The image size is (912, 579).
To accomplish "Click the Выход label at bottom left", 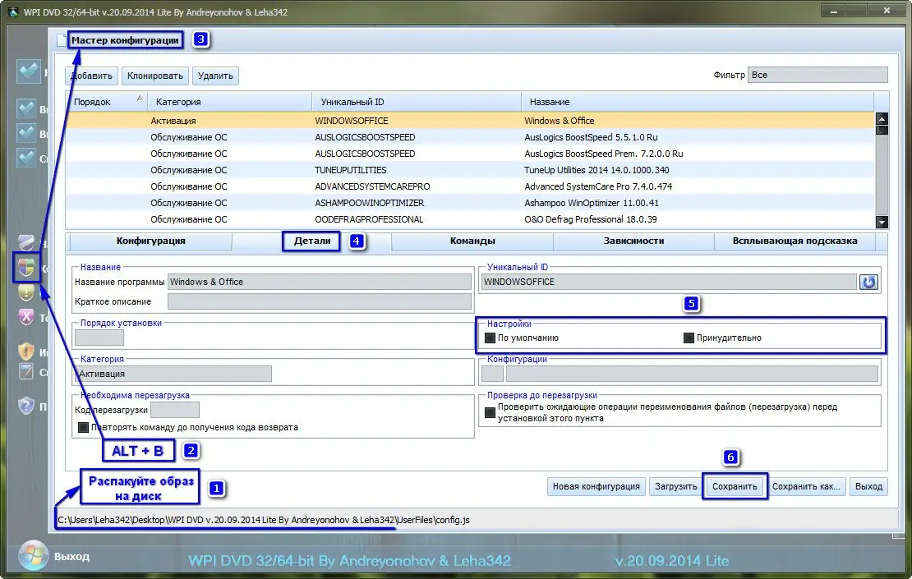I will pos(72,556).
